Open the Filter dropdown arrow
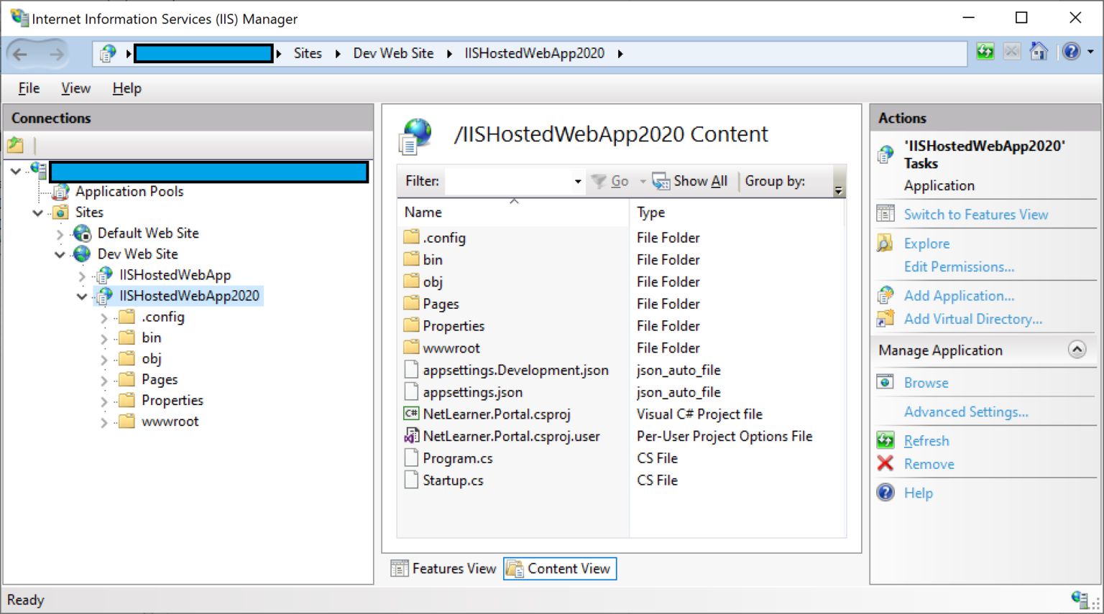1104x614 pixels. [578, 182]
